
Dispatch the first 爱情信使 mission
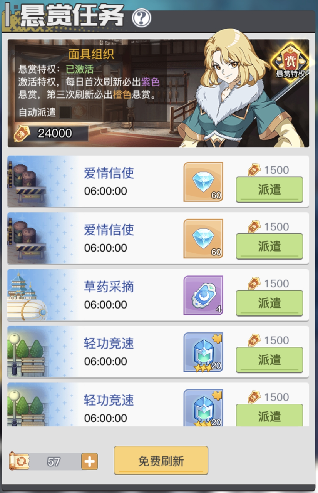point(269,190)
